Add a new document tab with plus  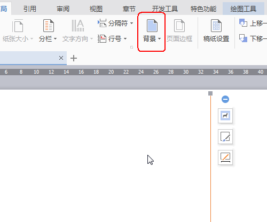point(74,58)
